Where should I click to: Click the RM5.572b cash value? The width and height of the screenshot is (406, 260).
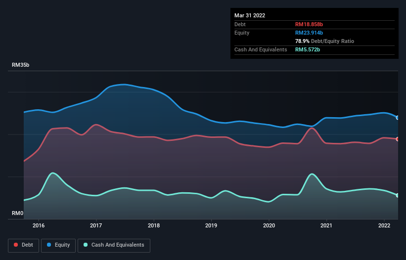[x=308, y=49]
